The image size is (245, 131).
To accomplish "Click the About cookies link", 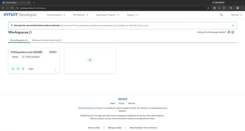I will point(94,128).
